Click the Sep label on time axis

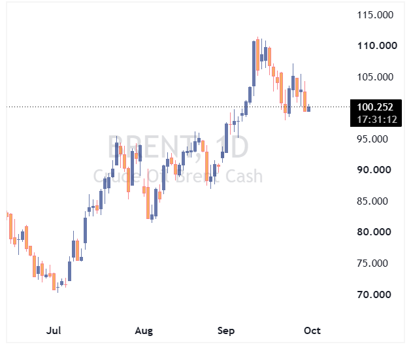(226, 331)
